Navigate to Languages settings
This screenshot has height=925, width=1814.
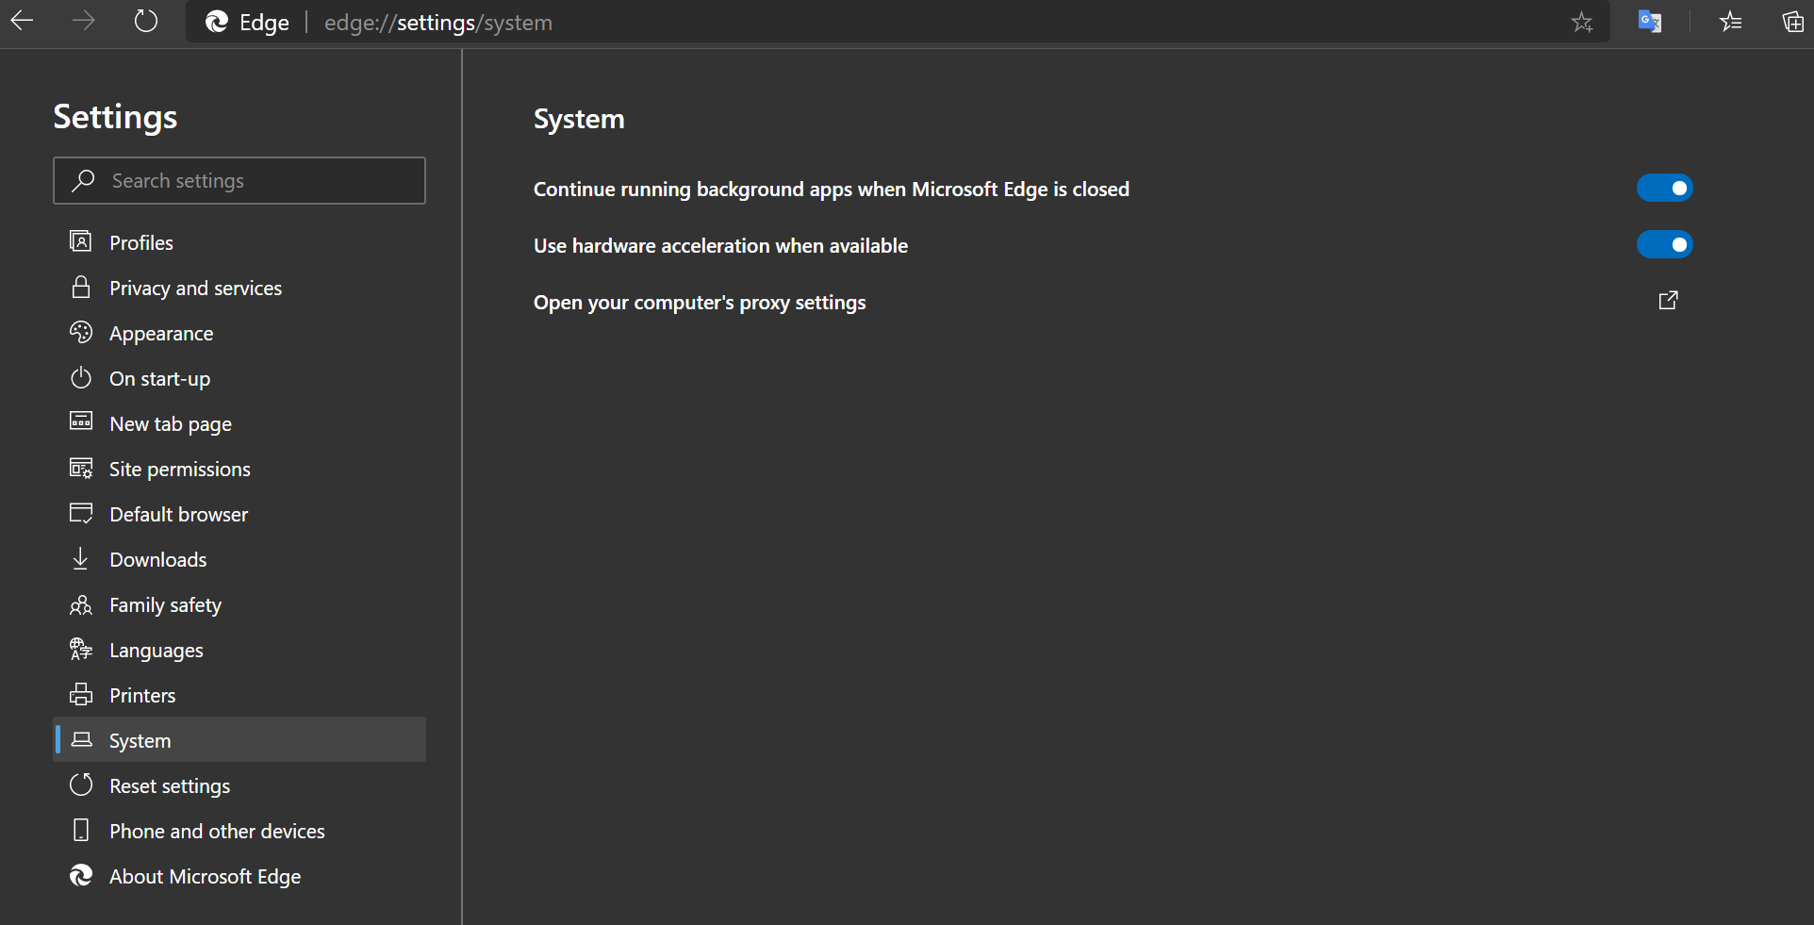[156, 651]
